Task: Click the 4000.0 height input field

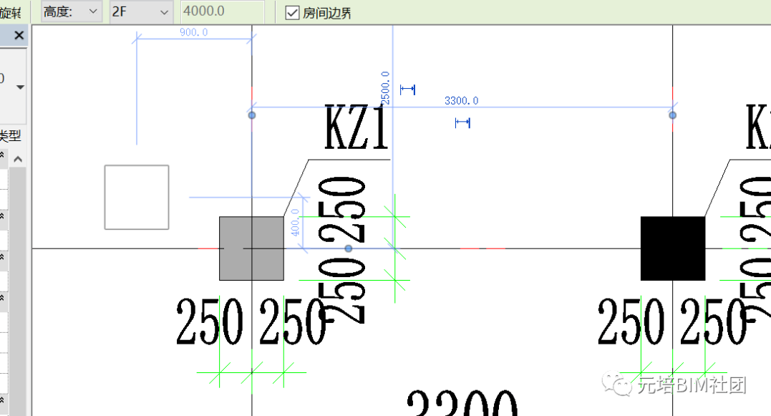Action: 222,12
